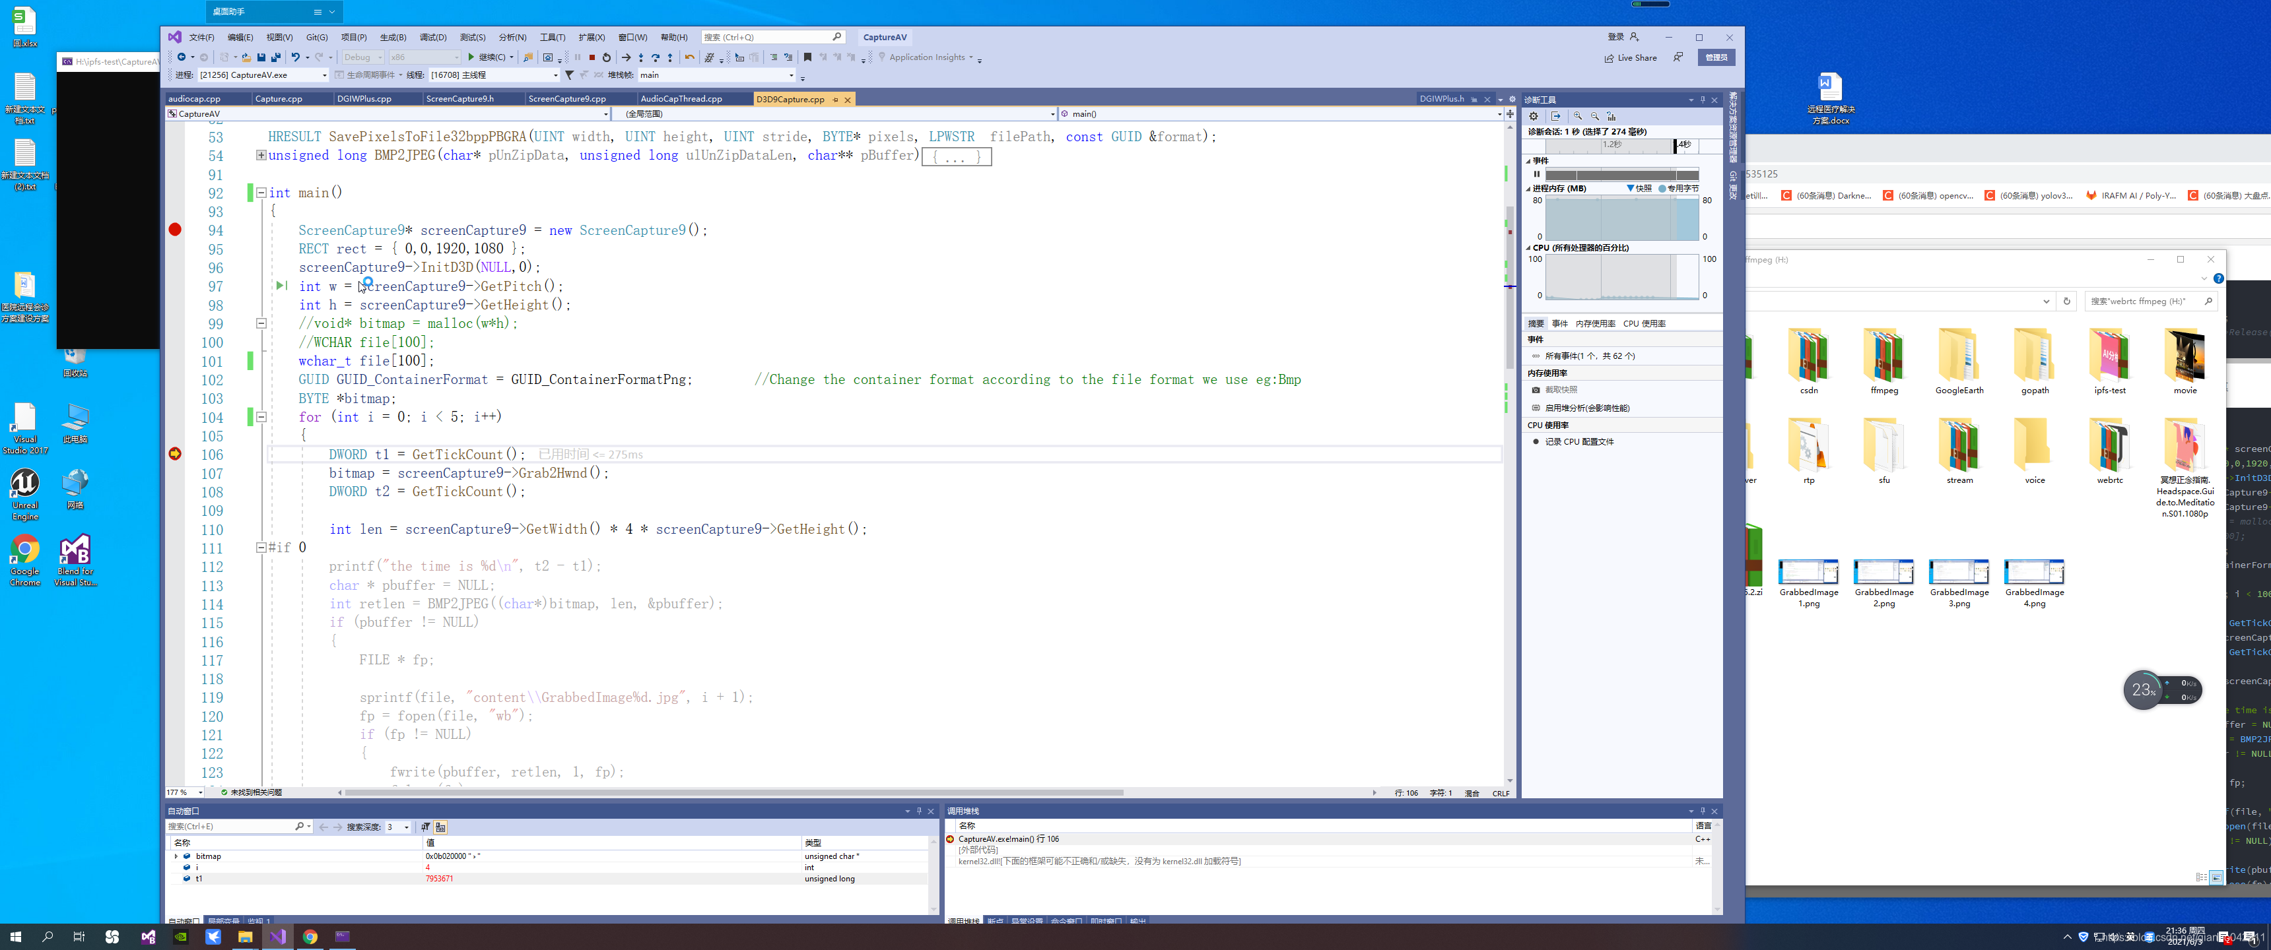The image size is (2271, 950).
Task: Click the Step Into icon
Action: tap(641, 57)
